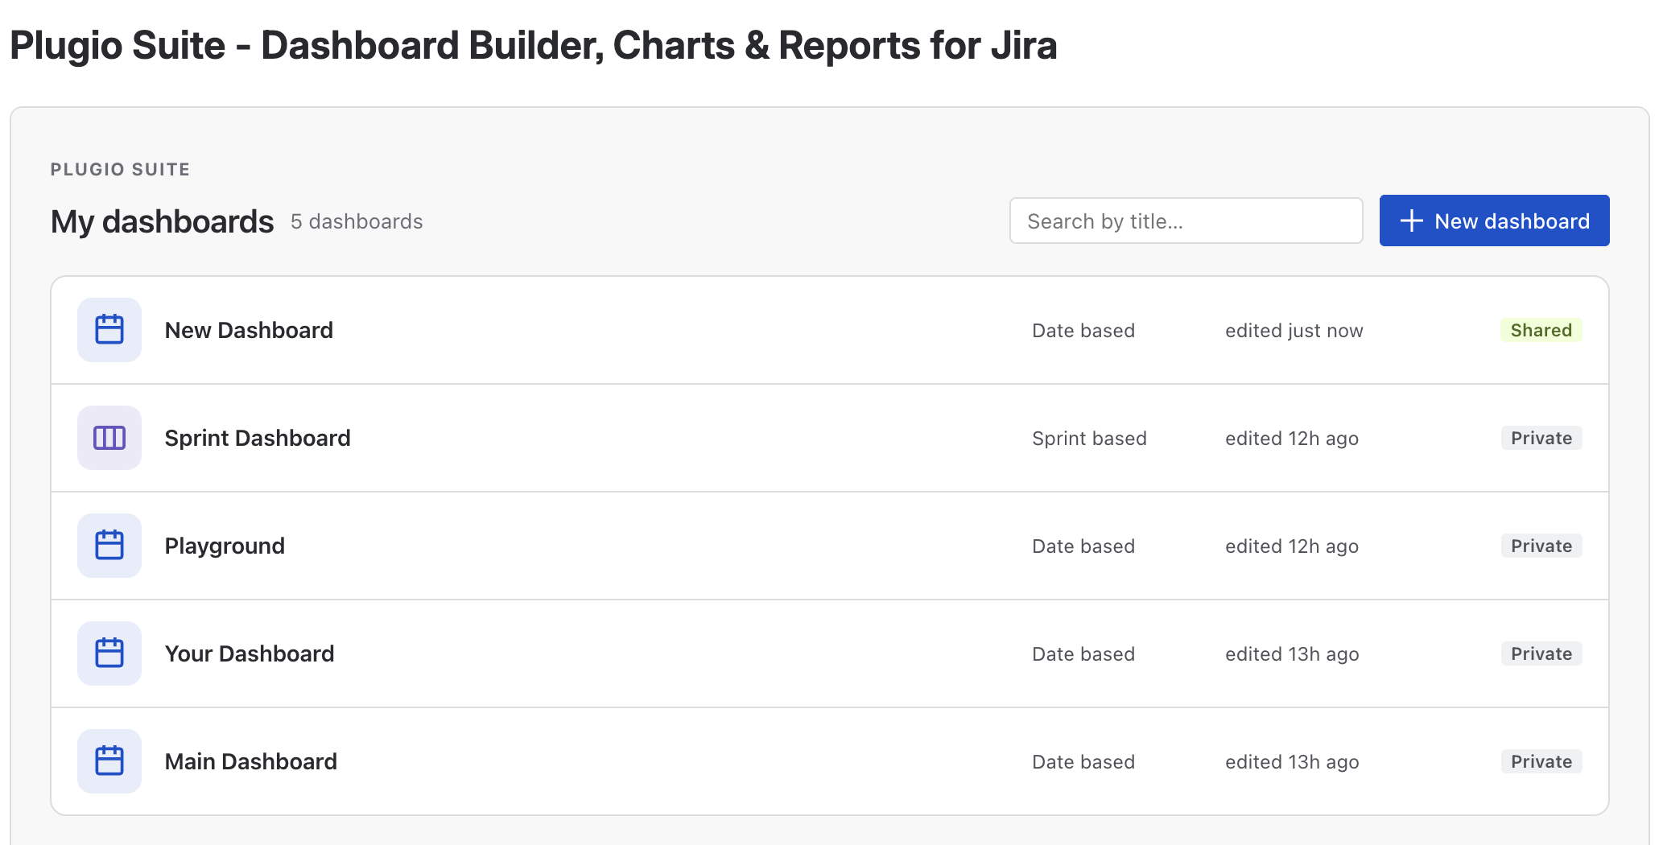Click the Private badge on Playground
The height and width of the screenshot is (845, 1663).
click(x=1541, y=546)
